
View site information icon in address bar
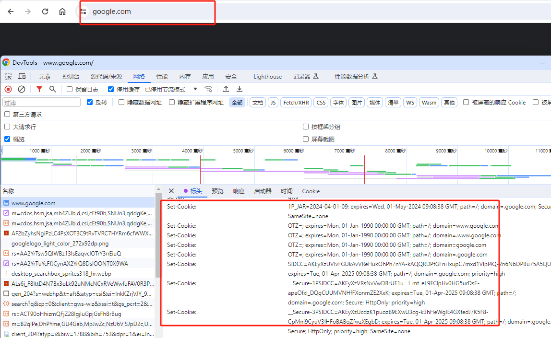[84, 12]
